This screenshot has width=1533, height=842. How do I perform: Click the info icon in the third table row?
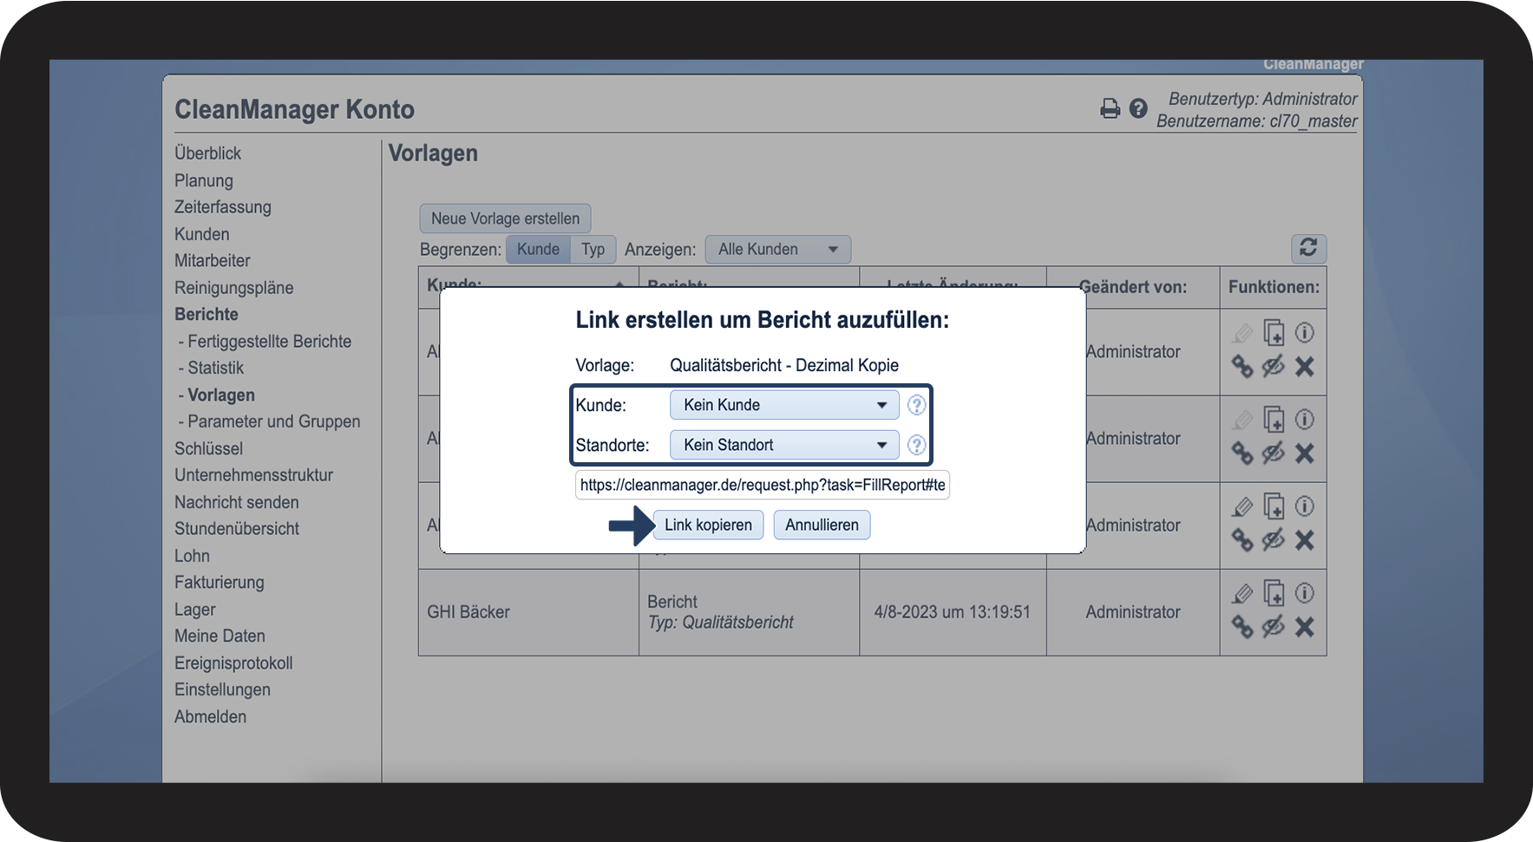[1305, 506]
